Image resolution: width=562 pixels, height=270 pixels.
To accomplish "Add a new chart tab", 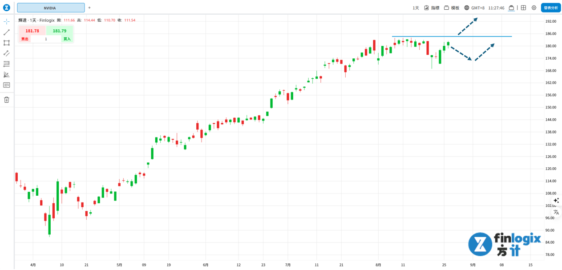I will click(x=89, y=8).
